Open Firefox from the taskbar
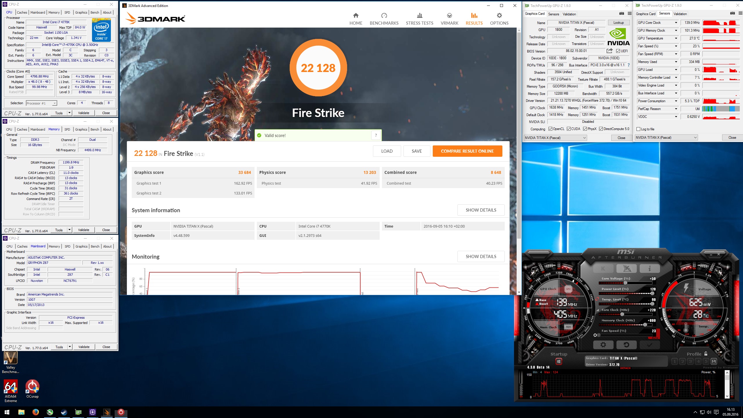This screenshot has height=418, width=743. pyautogui.click(x=35, y=412)
